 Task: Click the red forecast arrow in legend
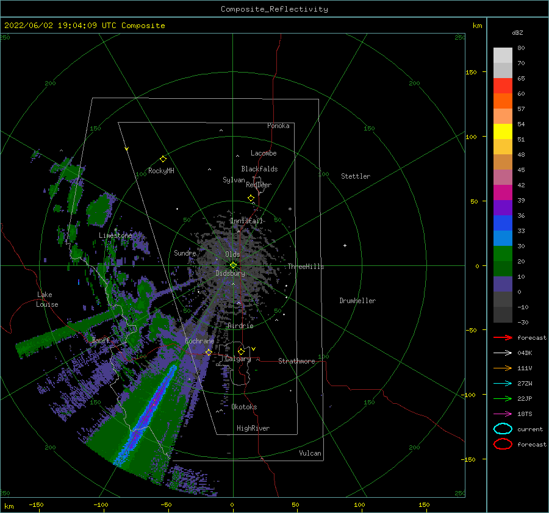tap(503, 337)
